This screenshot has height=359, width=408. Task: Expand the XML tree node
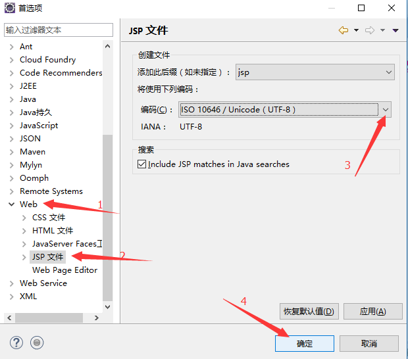pos(11,297)
